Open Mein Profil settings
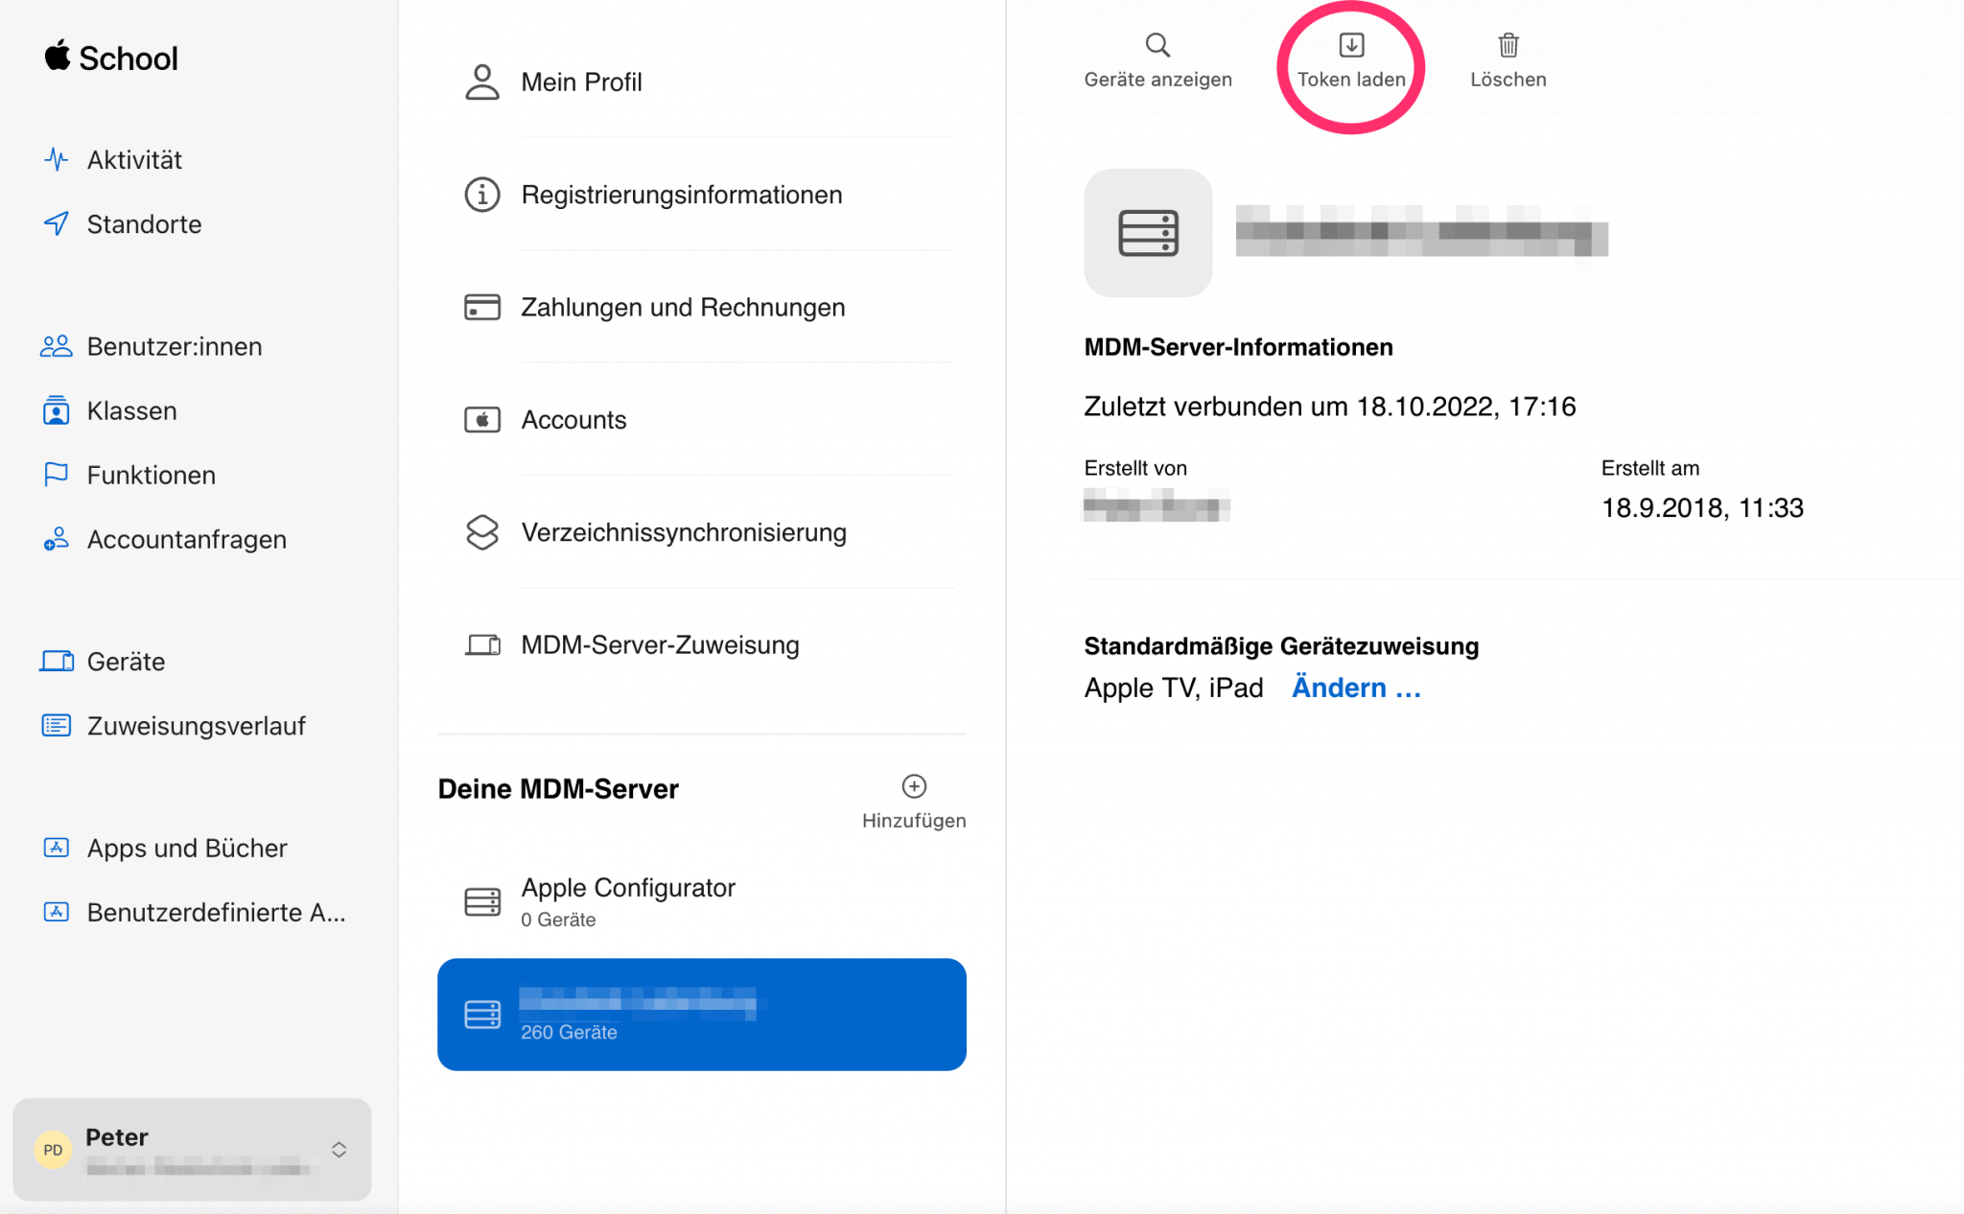 point(581,82)
